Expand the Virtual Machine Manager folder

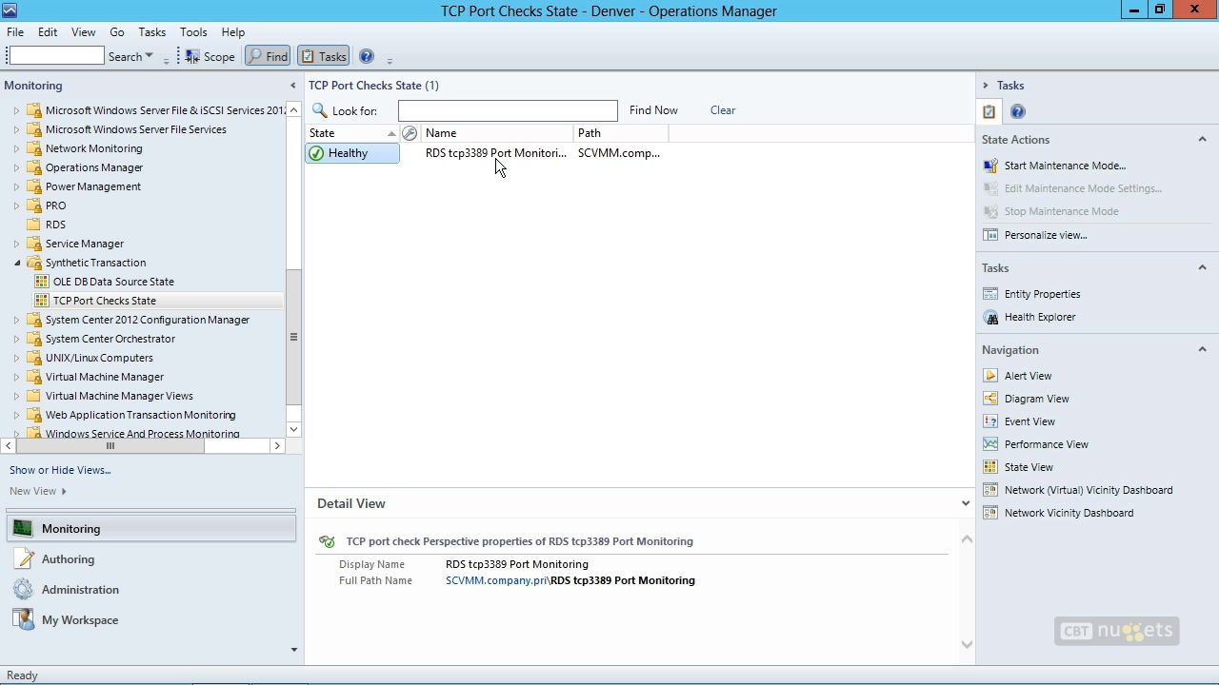(16, 377)
